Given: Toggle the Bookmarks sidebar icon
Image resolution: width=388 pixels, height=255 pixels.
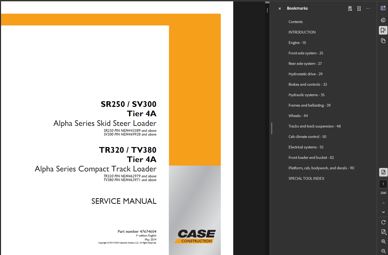Looking at the screenshot, I should 383,30.
